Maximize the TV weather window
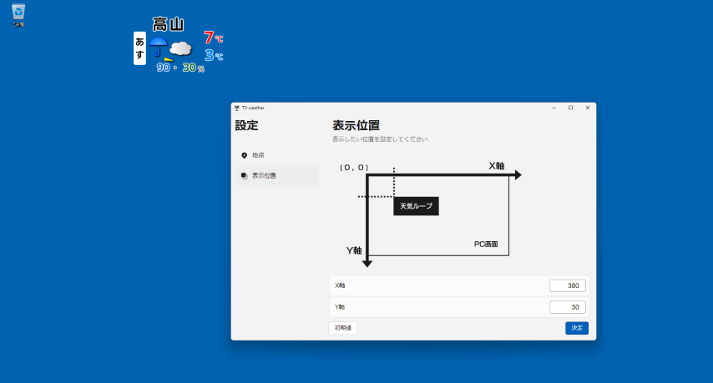 coord(571,108)
